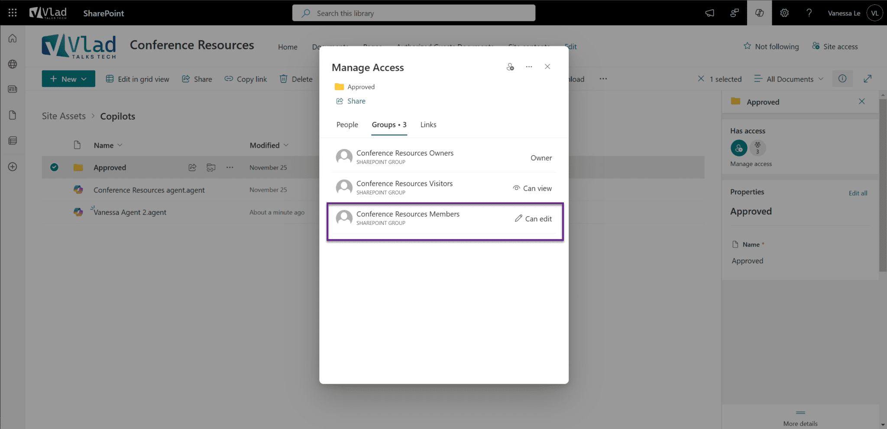Open the Links tab in Manage Access
The width and height of the screenshot is (887, 429).
click(428, 124)
